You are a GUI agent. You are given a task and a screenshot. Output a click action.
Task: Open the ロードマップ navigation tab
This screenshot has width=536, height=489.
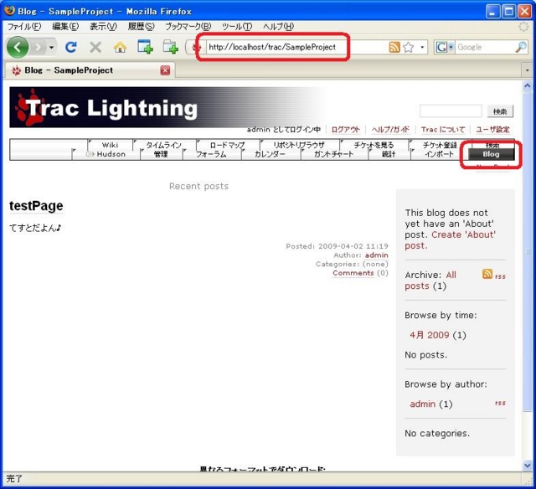click(x=228, y=145)
